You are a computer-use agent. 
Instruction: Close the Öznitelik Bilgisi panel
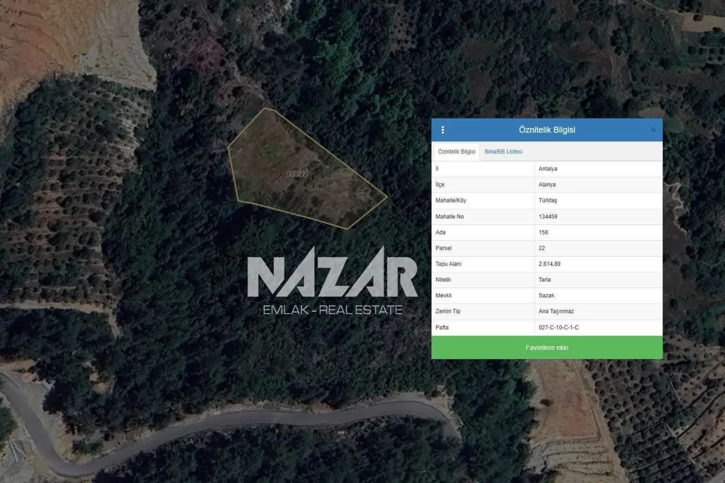click(x=653, y=130)
